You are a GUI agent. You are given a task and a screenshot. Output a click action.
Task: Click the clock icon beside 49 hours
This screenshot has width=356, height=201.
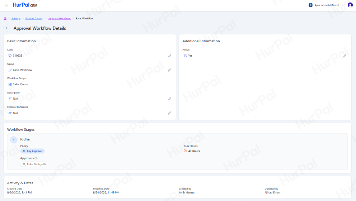click(x=185, y=151)
